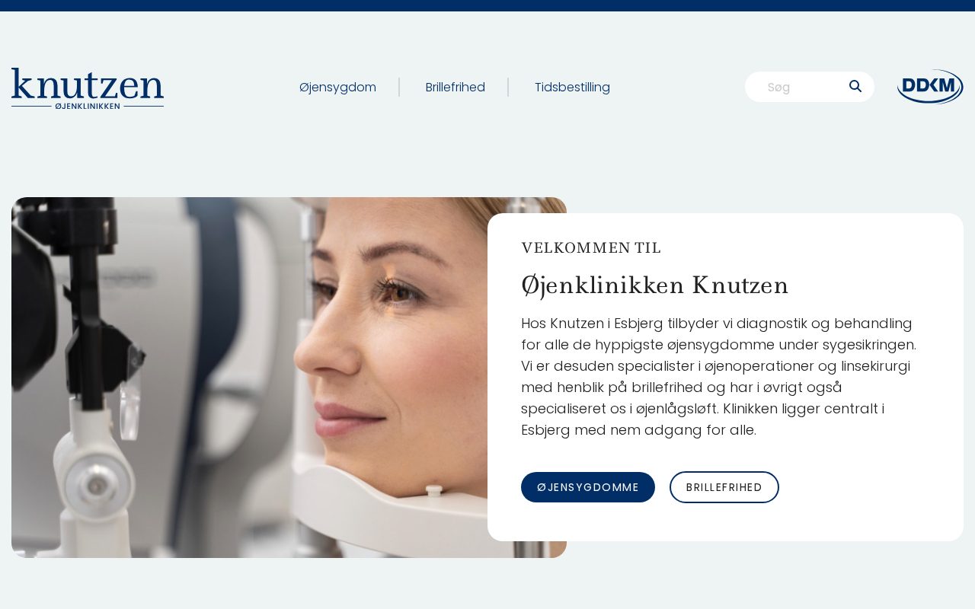Click the paragraph starting 'Hos Knutzen i Esbjerg'
This screenshot has height=609, width=975.
pos(718,377)
